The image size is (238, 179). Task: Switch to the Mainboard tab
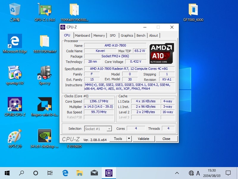point(82,36)
